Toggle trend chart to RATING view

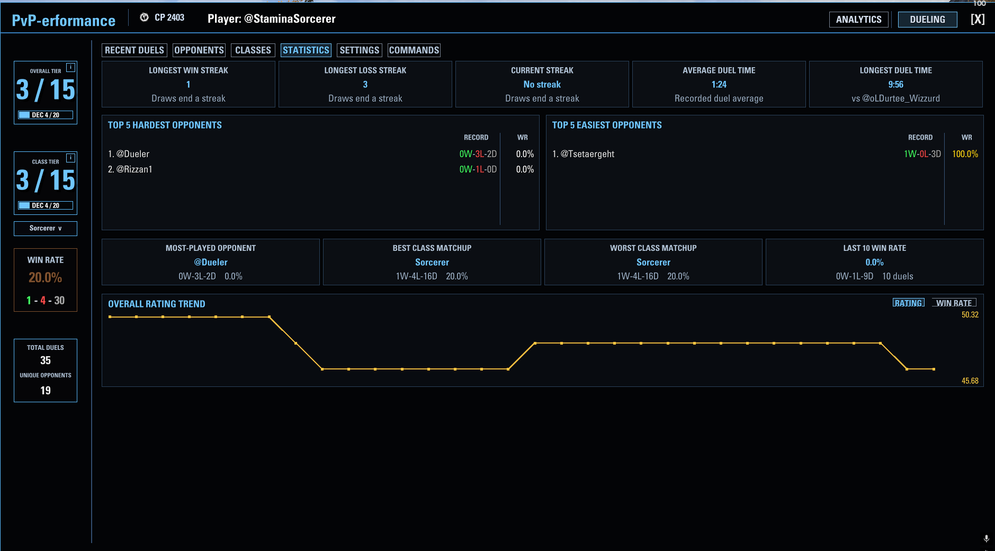click(x=908, y=303)
